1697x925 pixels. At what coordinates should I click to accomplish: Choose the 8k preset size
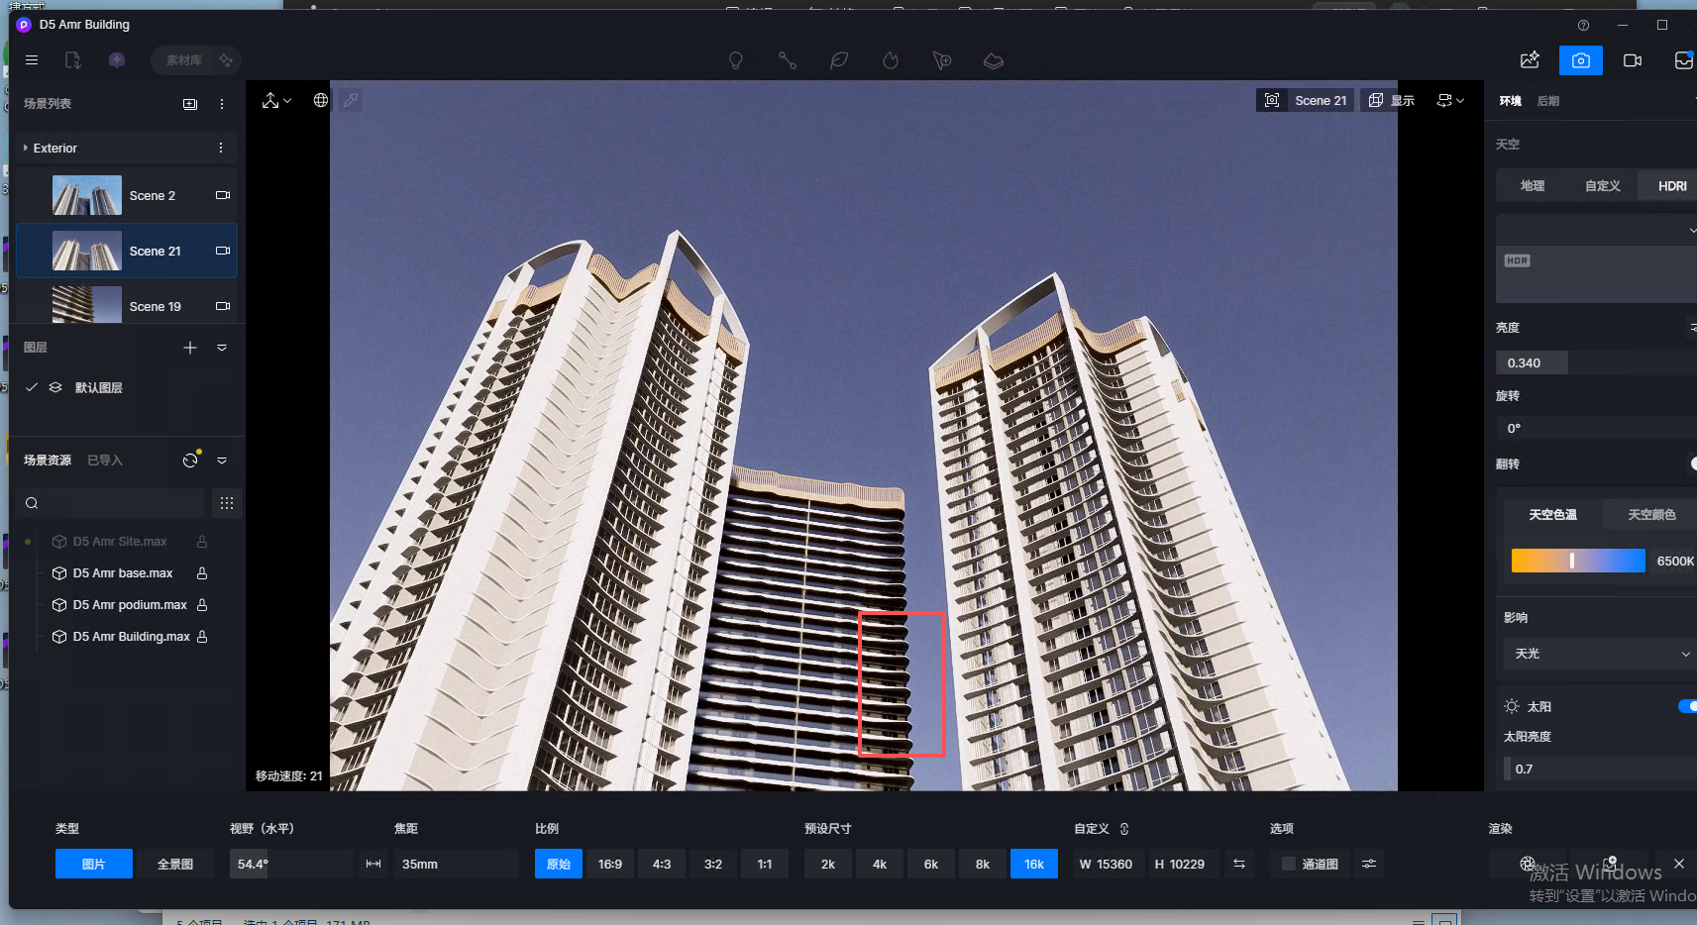982,864
